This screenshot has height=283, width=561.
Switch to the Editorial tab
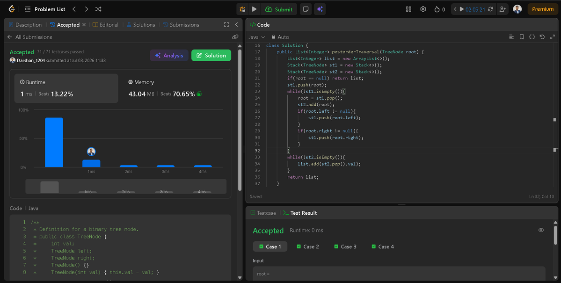point(105,25)
